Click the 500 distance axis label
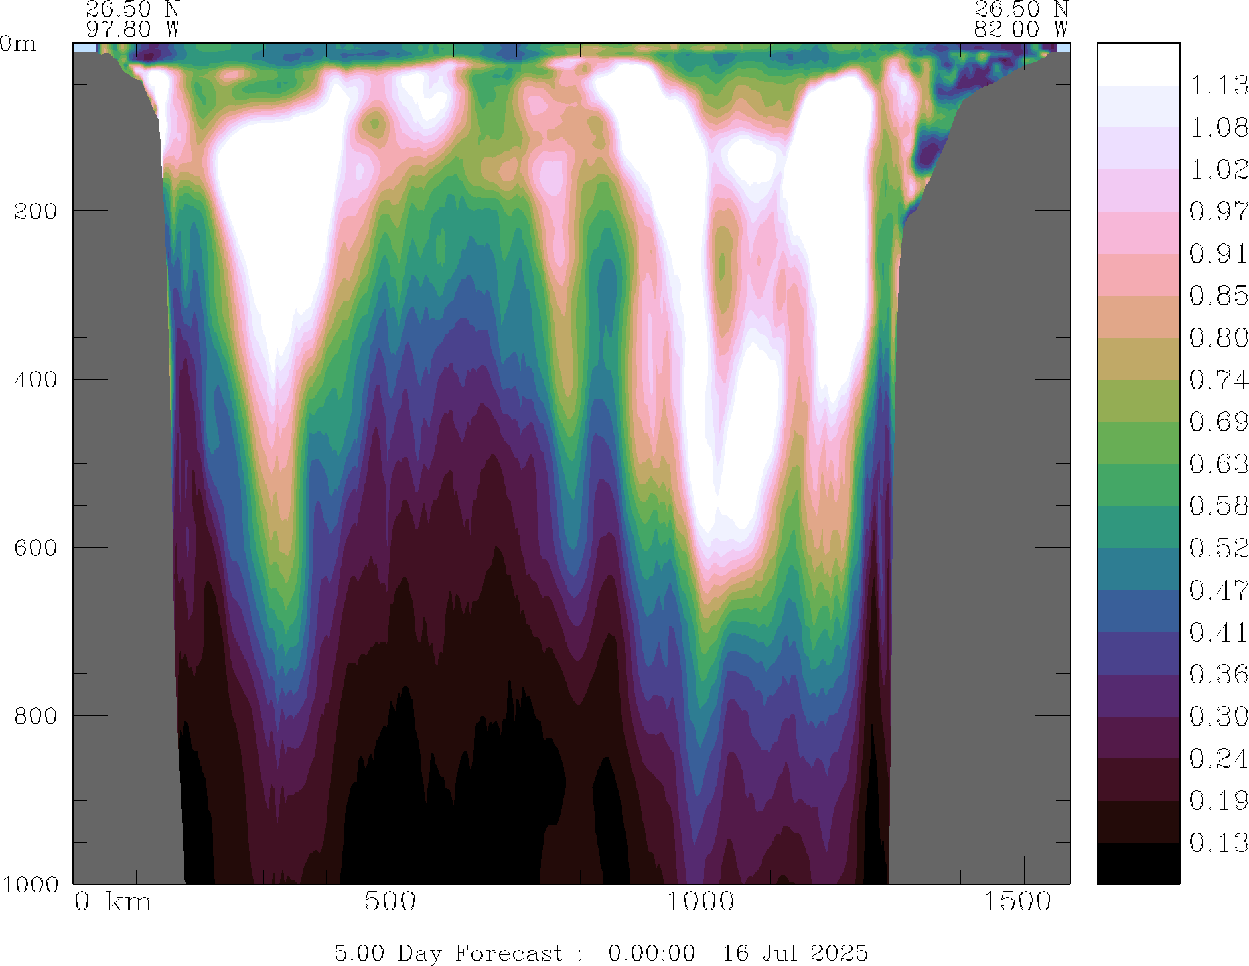 pos(390,902)
